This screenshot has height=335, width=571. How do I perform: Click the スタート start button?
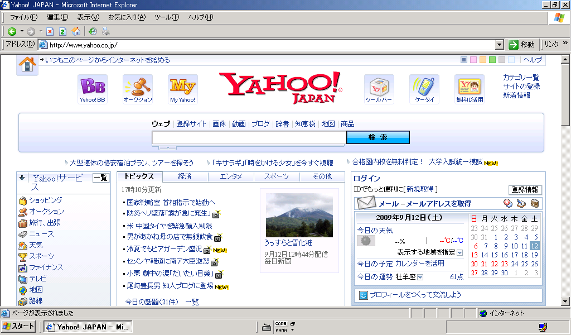(x=18, y=326)
